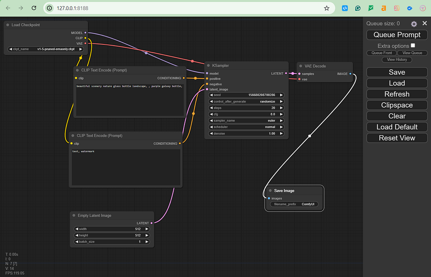The image size is (431, 277).
Task: Collapse the KSampler node via title dot
Action: pos(209,66)
